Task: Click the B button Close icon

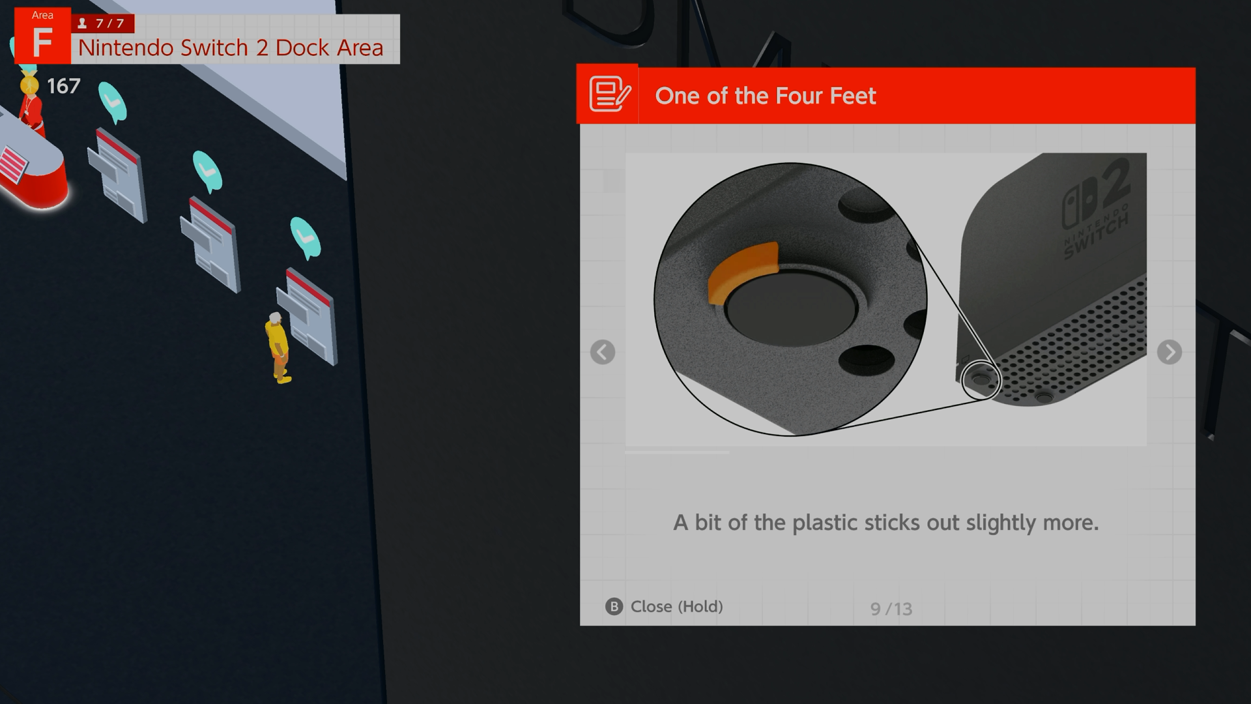Action: tap(614, 607)
